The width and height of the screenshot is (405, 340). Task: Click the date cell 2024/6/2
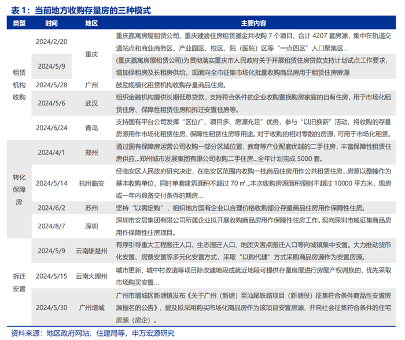51,208
